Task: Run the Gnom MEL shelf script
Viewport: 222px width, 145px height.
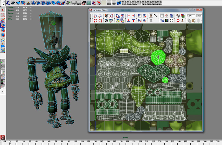Action: pos(129,3)
